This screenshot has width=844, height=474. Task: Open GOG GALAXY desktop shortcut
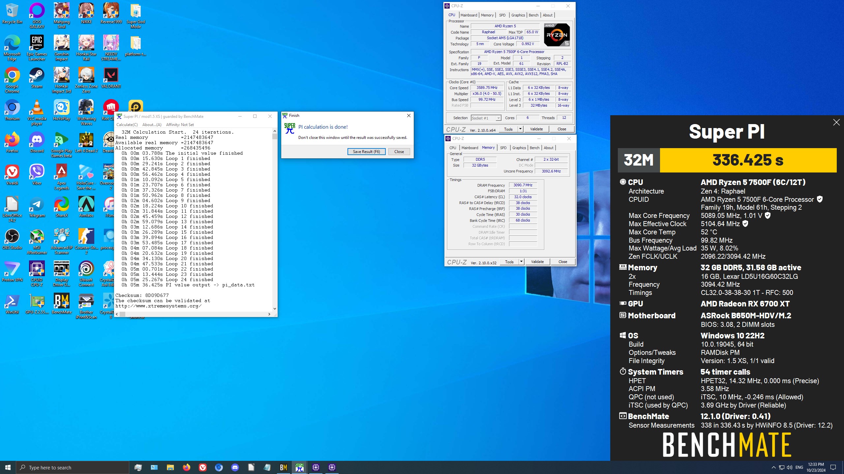click(x=37, y=16)
